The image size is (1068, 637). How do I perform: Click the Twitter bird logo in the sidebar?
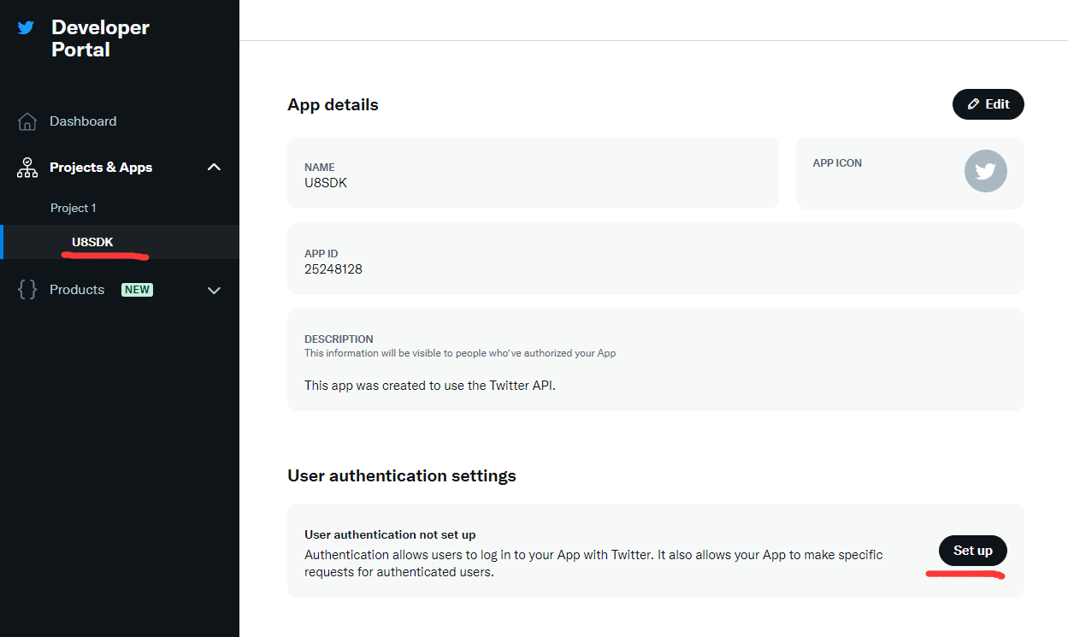pyautogui.click(x=27, y=27)
